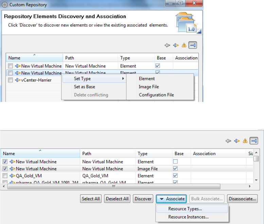The height and width of the screenshot is (224, 264).
Task: Toggle the blue pin icon in the upper toolbar
Action: point(193,45)
